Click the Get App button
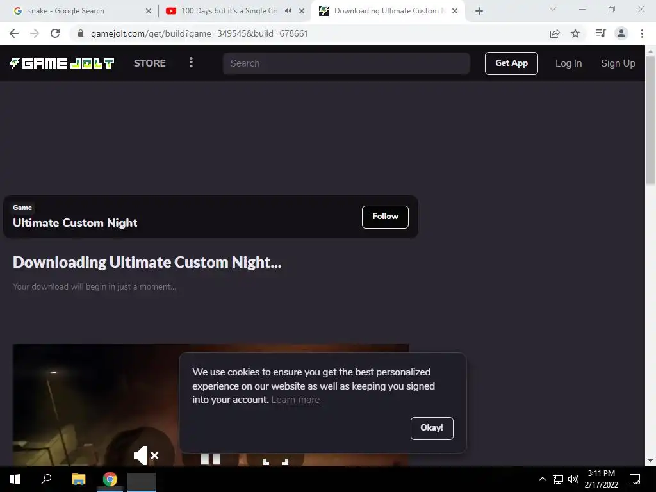The image size is (656, 492). [511, 63]
